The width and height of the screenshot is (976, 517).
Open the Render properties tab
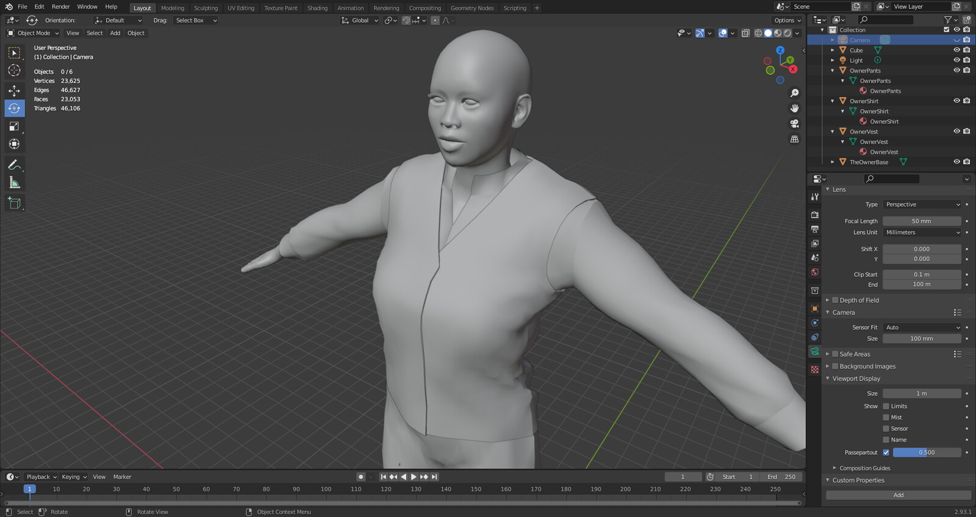(x=814, y=215)
